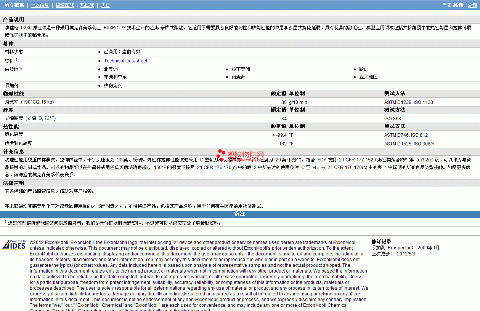Click the 产品说明 section heading
The height and width of the screenshot is (311, 480).
coord(14,20)
